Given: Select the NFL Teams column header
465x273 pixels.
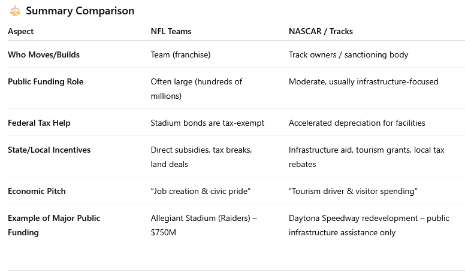Looking at the screenshot, I should (171, 31).
